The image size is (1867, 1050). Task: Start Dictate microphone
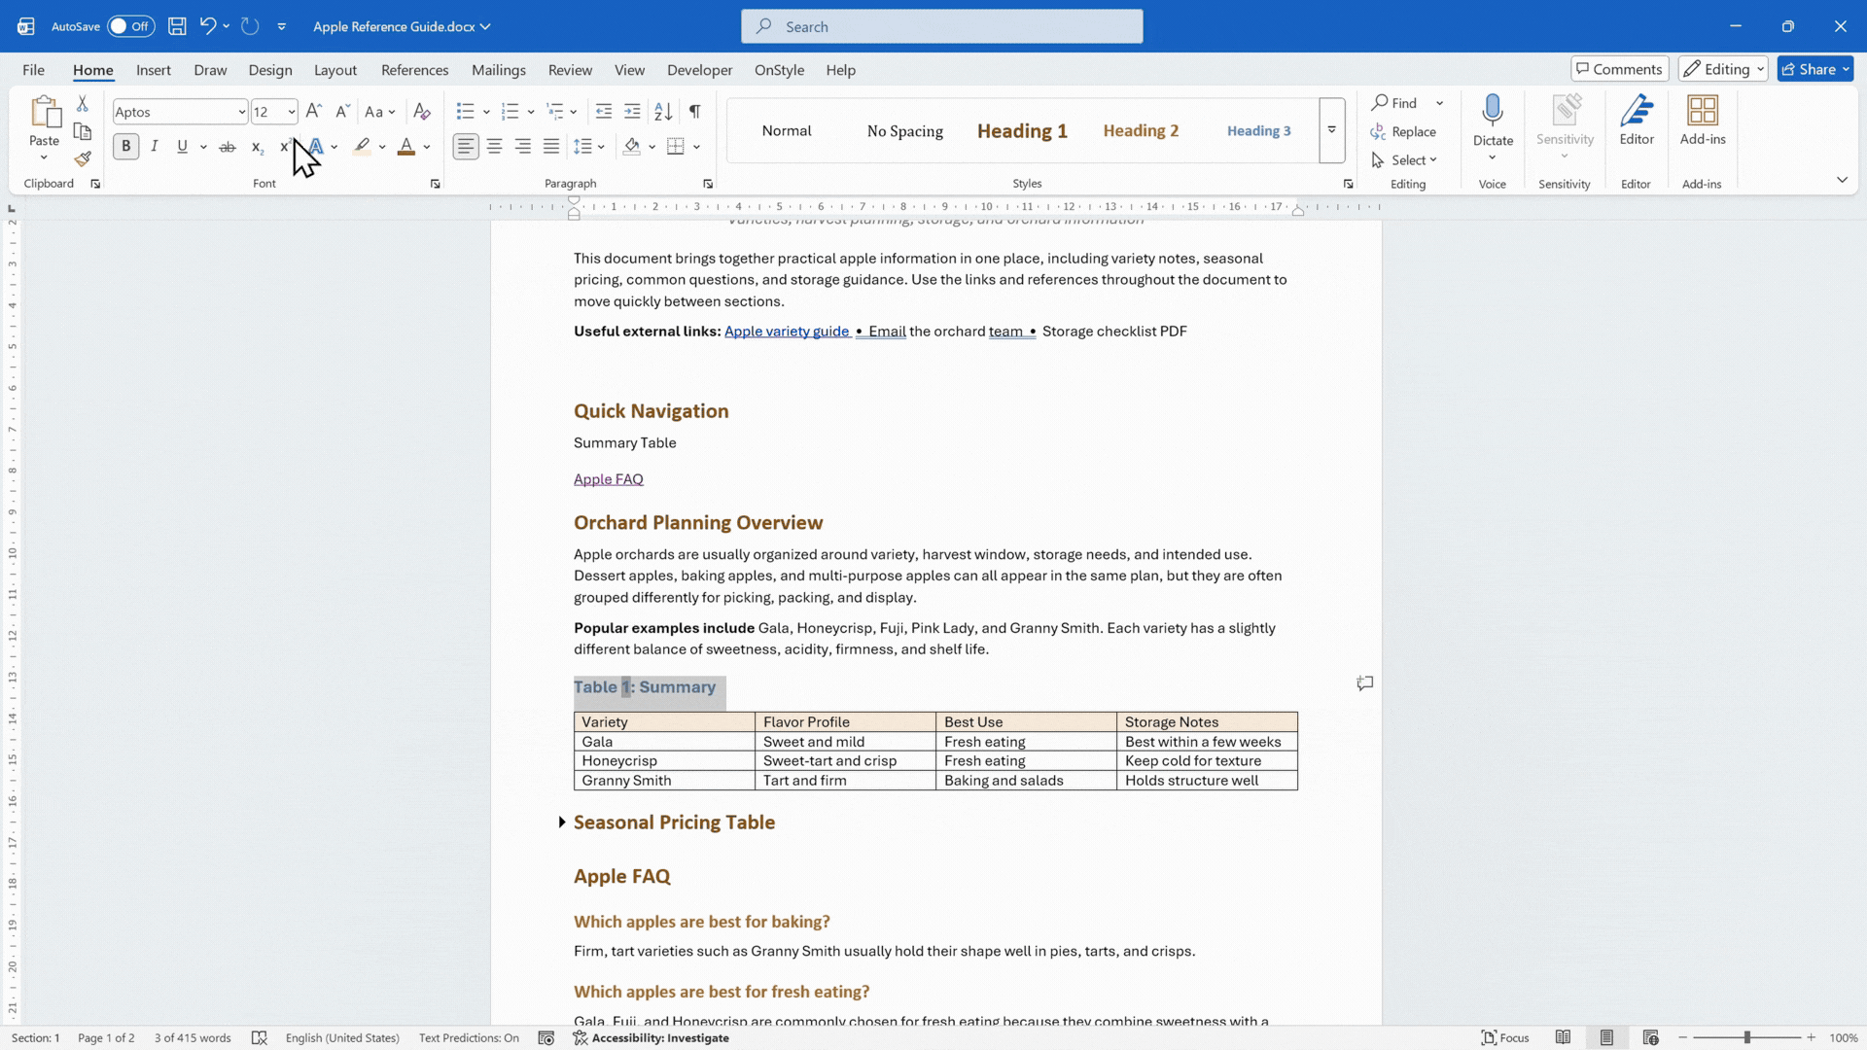pyautogui.click(x=1493, y=111)
